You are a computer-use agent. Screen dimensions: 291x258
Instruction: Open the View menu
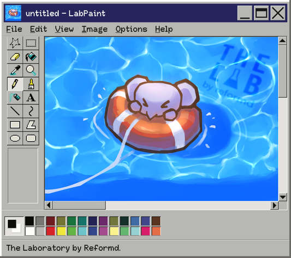point(64,29)
